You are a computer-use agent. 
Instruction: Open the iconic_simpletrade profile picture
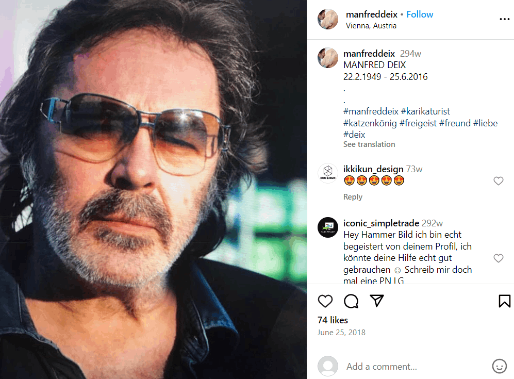(328, 227)
